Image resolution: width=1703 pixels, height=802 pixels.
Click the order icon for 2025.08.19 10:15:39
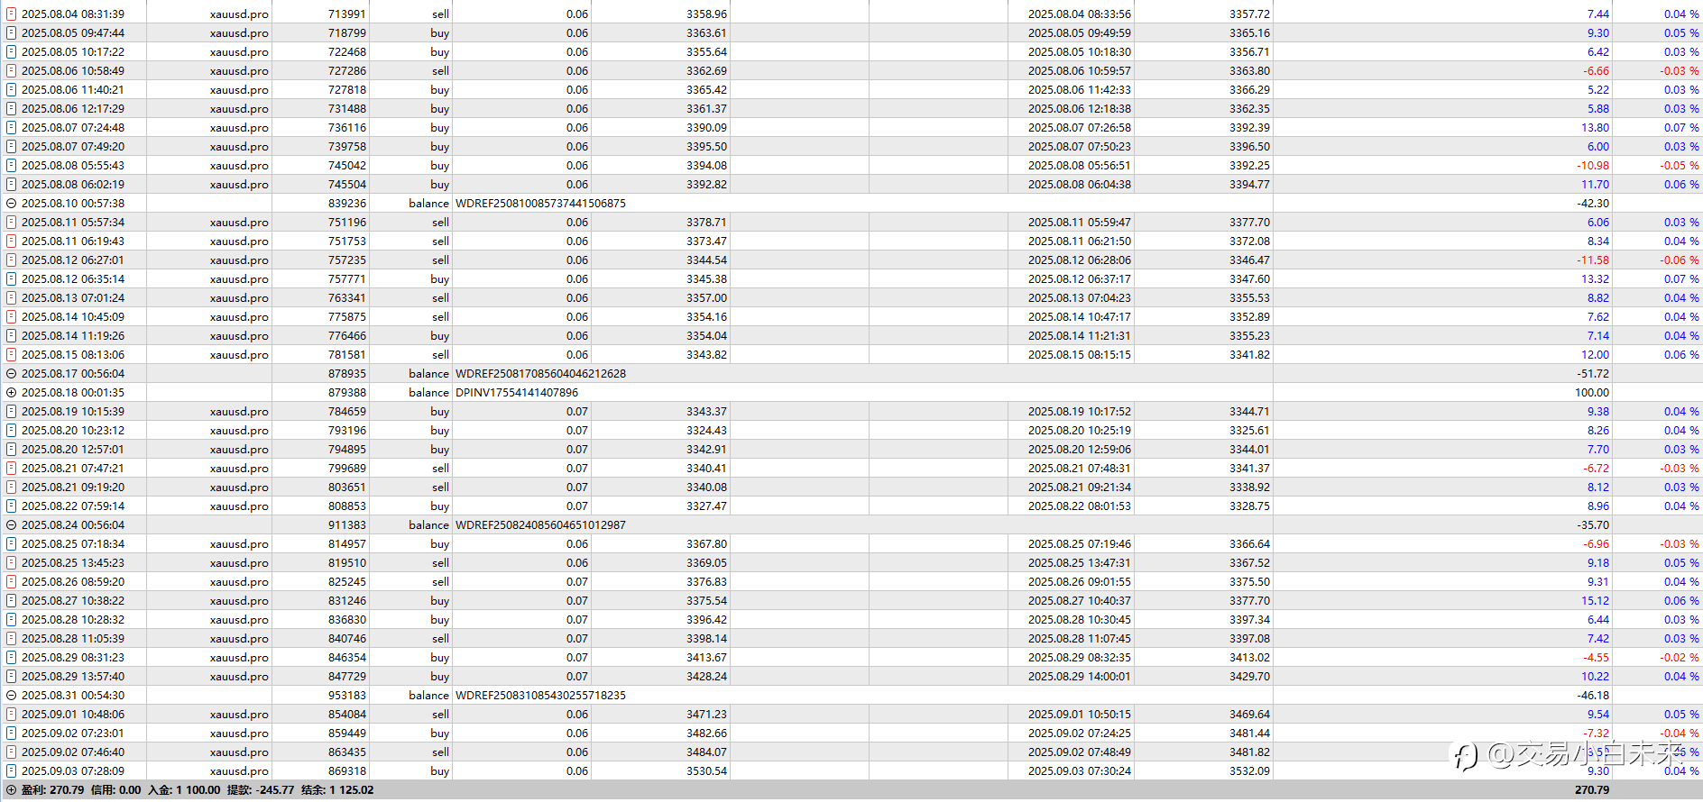point(12,411)
